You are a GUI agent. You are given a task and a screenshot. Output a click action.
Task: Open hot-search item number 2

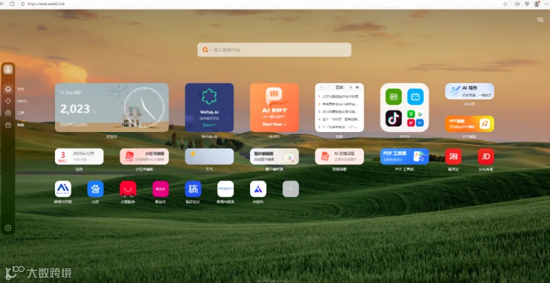pyautogui.click(x=339, y=104)
